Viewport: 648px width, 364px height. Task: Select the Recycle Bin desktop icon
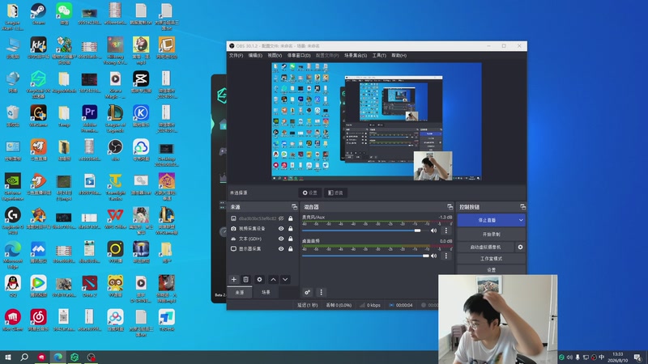(x=13, y=116)
